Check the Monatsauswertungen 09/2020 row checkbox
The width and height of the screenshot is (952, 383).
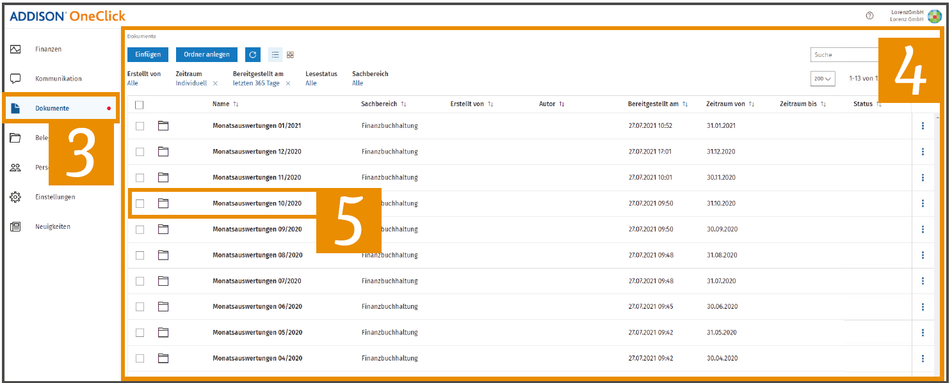[x=140, y=230]
